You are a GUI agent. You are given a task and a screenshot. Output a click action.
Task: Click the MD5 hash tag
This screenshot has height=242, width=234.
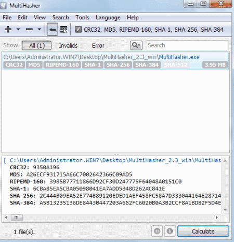(34, 65)
